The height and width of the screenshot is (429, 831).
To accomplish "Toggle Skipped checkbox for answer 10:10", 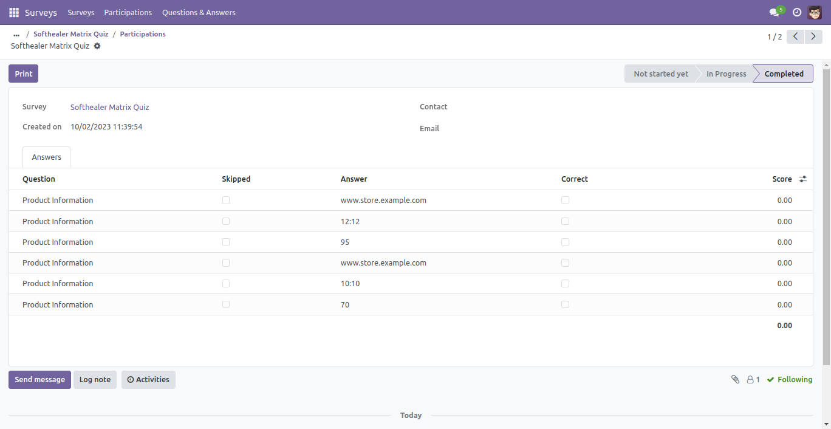I will [x=226, y=283].
